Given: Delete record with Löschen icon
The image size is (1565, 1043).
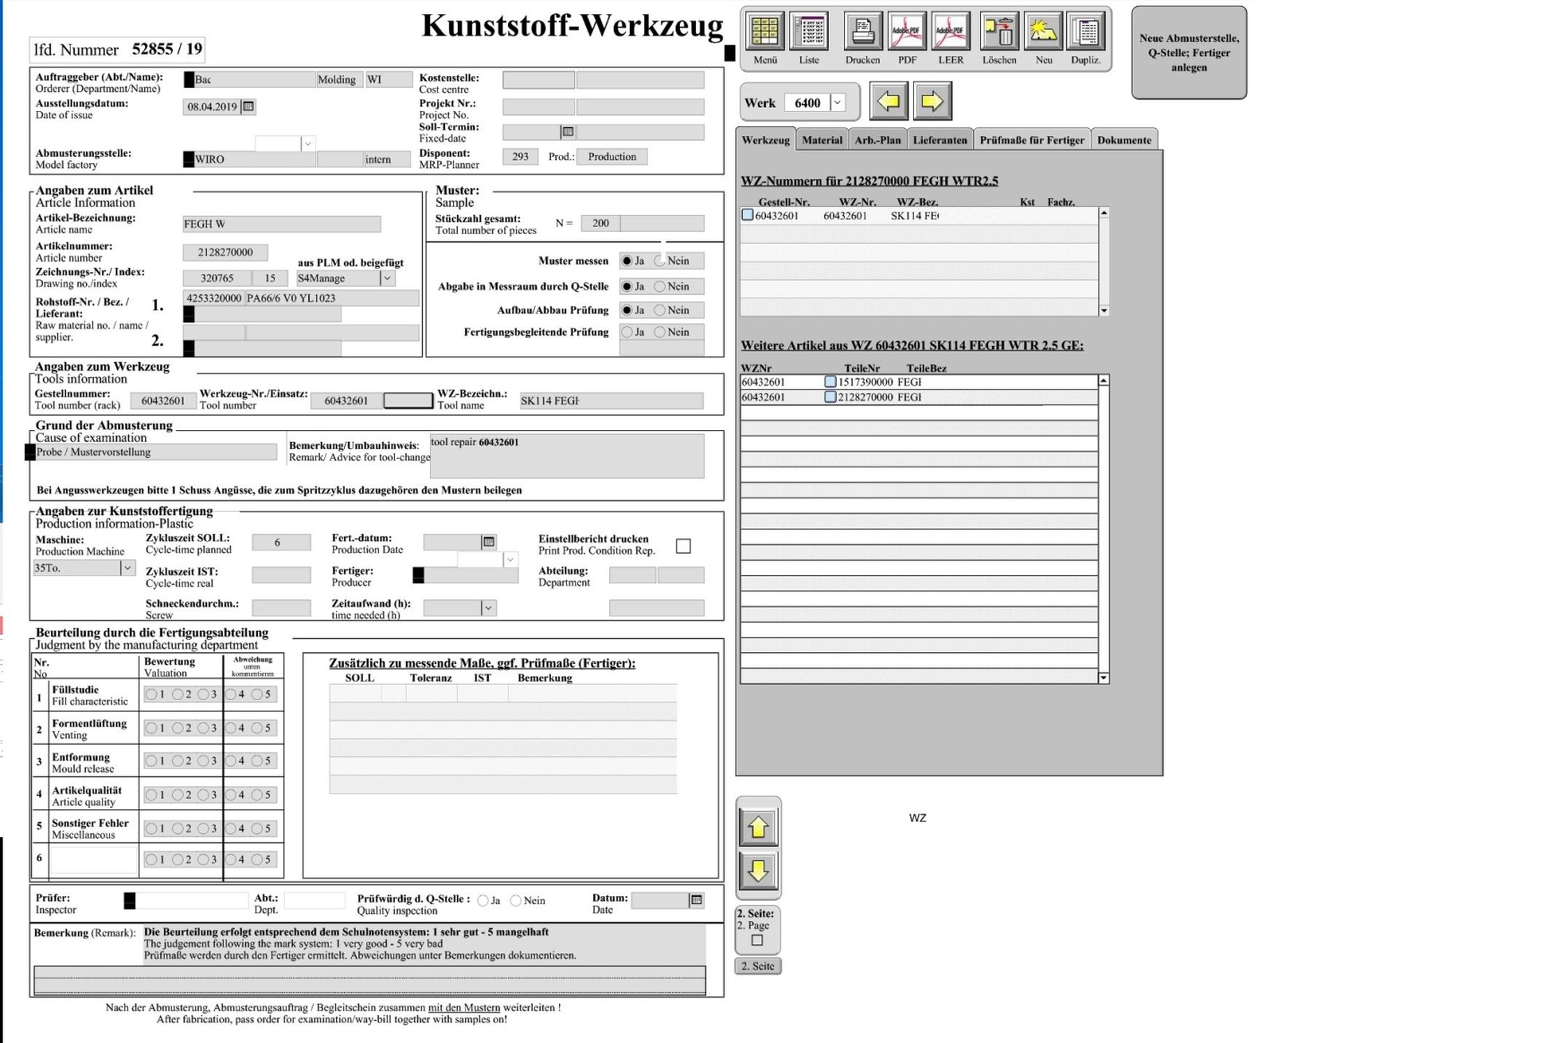Looking at the screenshot, I should (x=999, y=31).
